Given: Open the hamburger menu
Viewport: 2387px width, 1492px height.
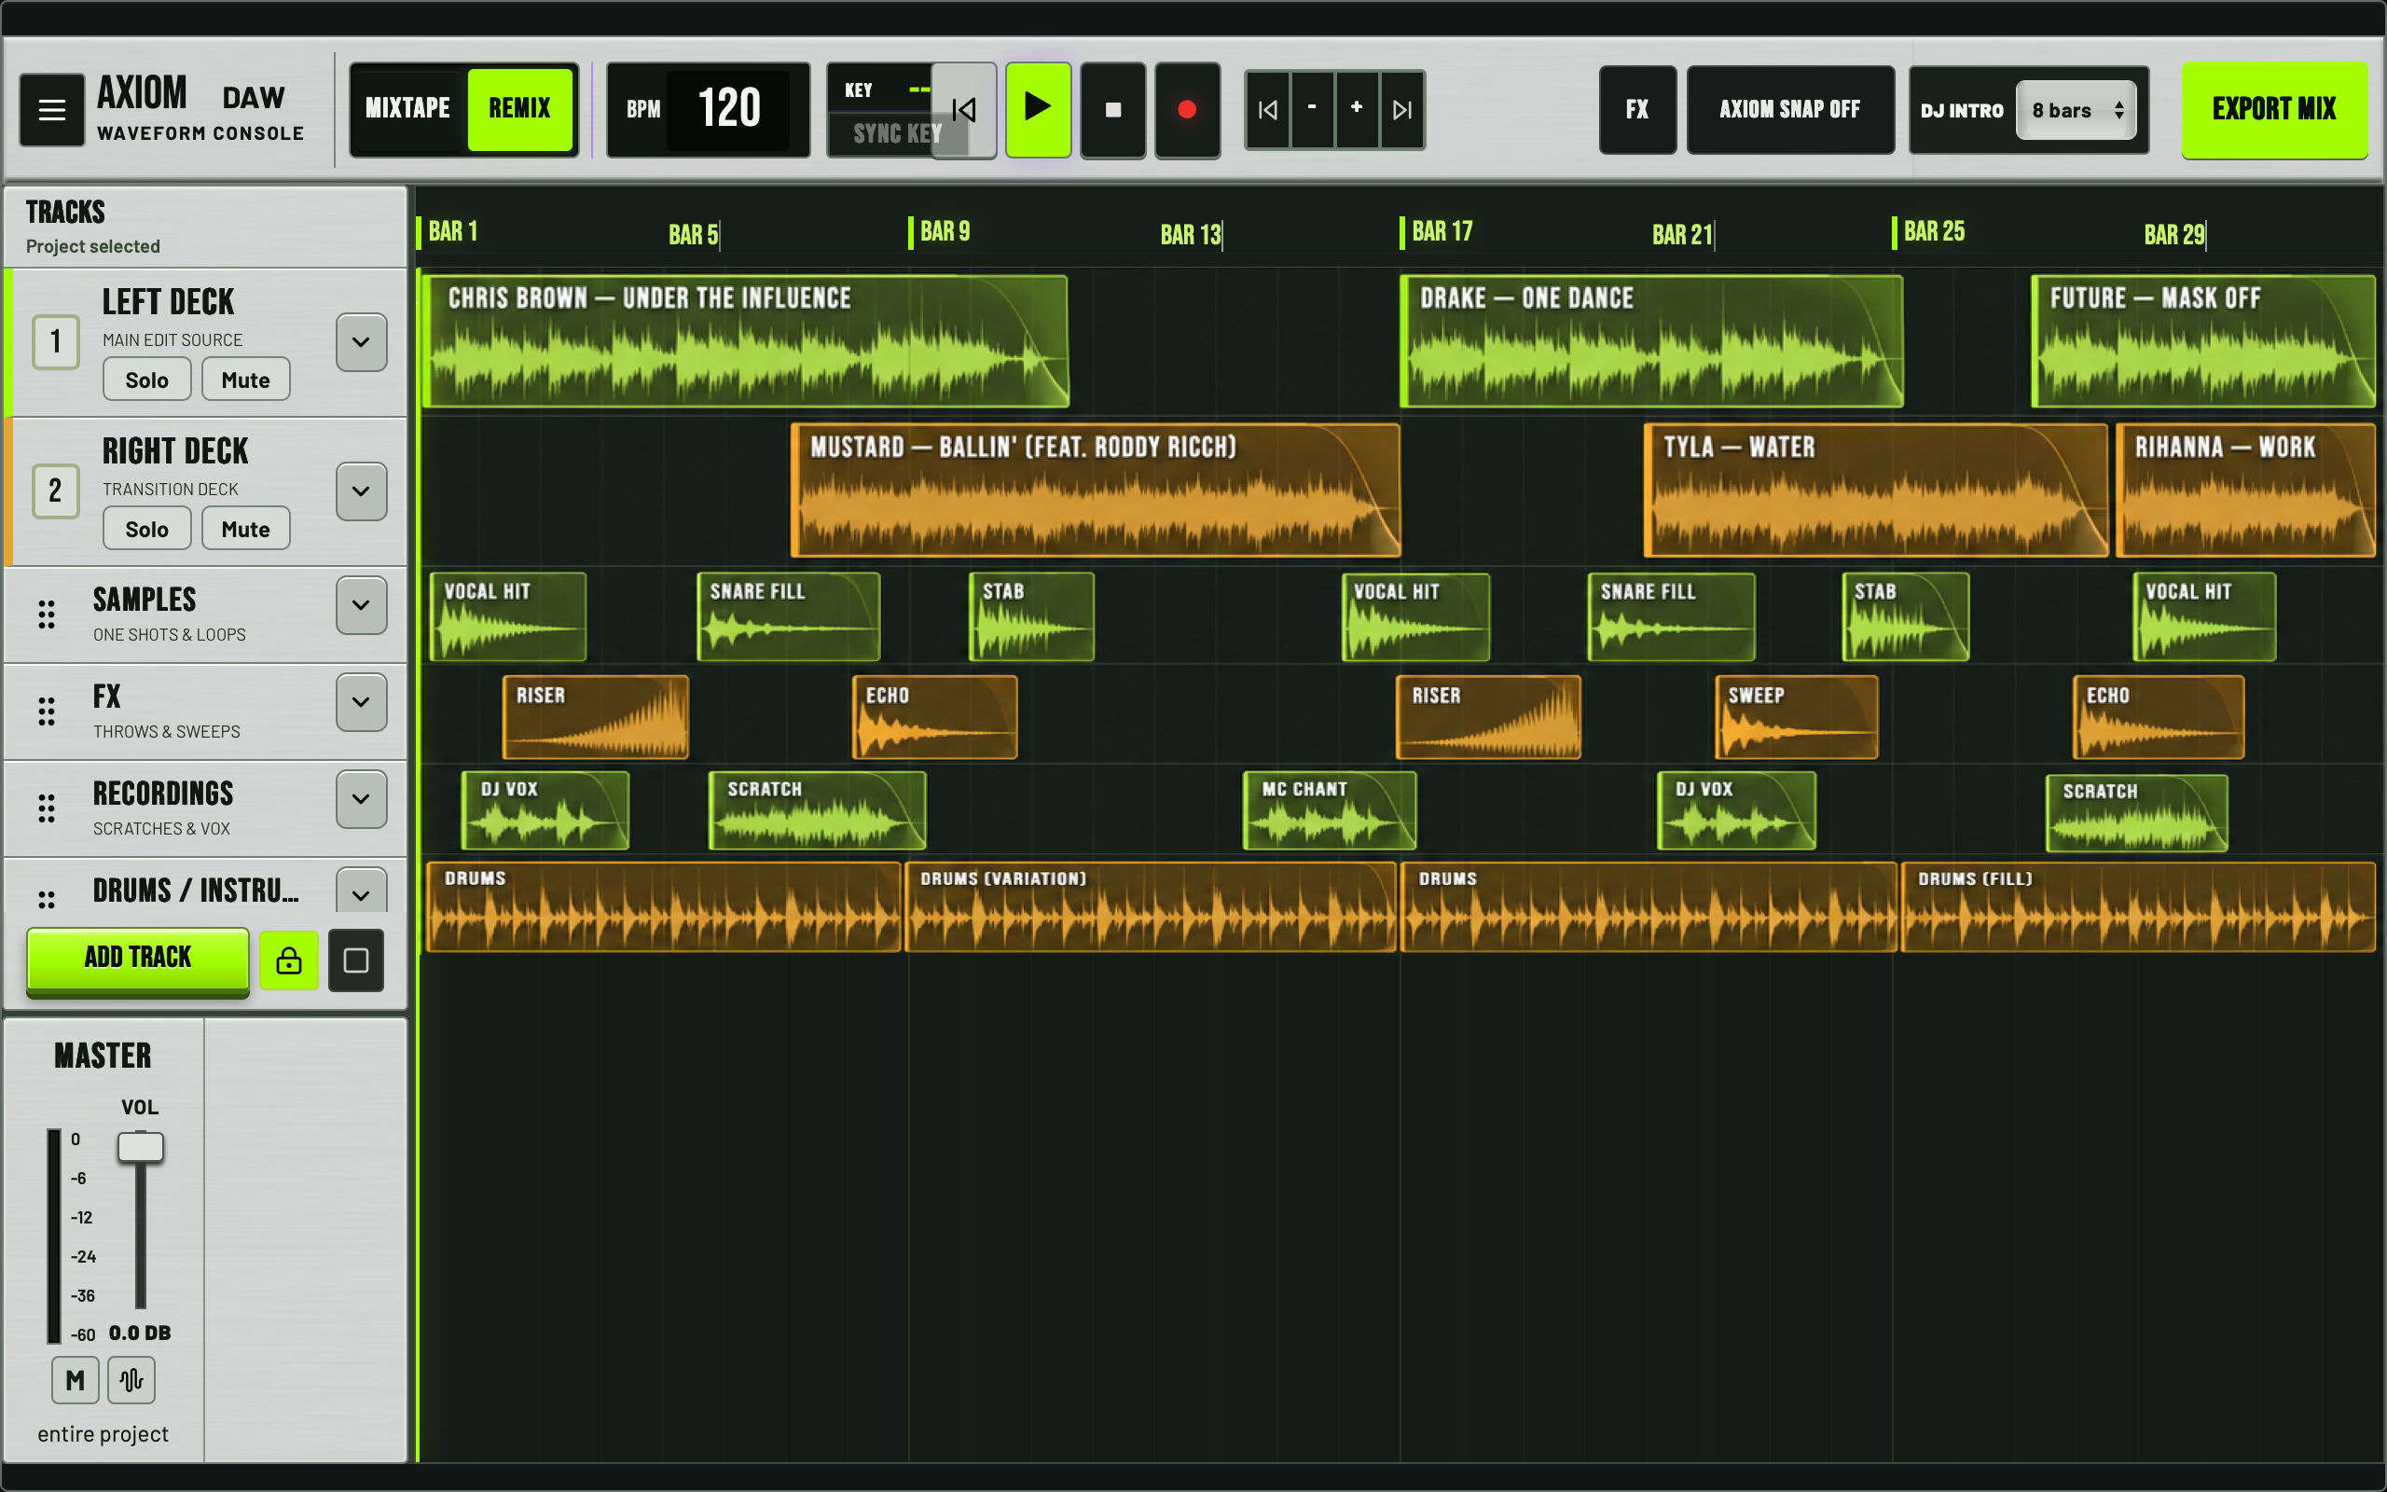Looking at the screenshot, I should click(51, 109).
